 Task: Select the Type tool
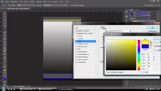point(5,61)
